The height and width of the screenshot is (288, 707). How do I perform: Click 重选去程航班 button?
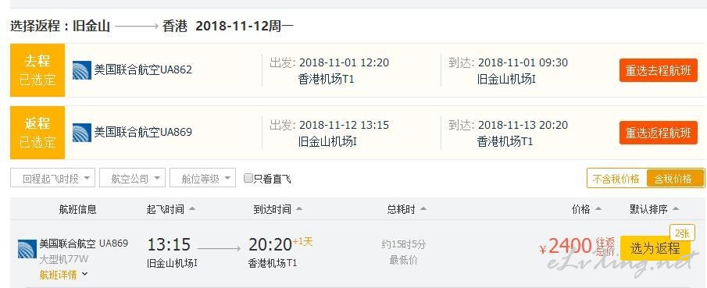pyautogui.click(x=659, y=70)
